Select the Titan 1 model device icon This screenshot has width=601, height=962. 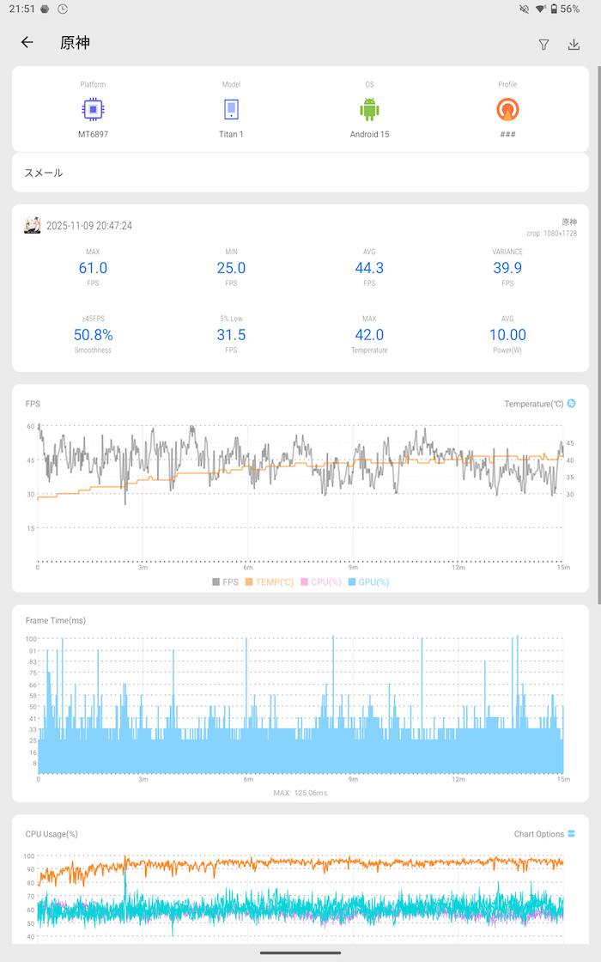pos(231,110)
